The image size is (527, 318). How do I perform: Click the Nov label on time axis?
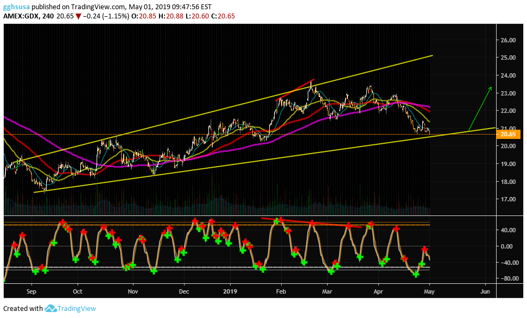click(x=133, y=291)
